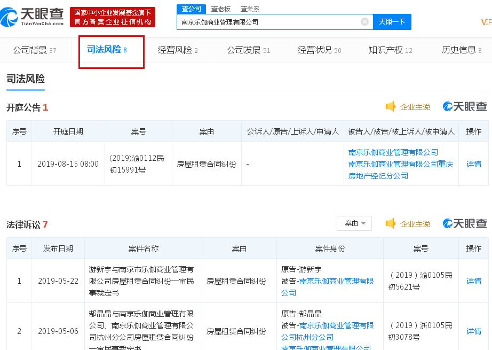492x350 pixels.
Task: Click case number （2019）浙0105民初3078号
Action: tap(420, 331)
